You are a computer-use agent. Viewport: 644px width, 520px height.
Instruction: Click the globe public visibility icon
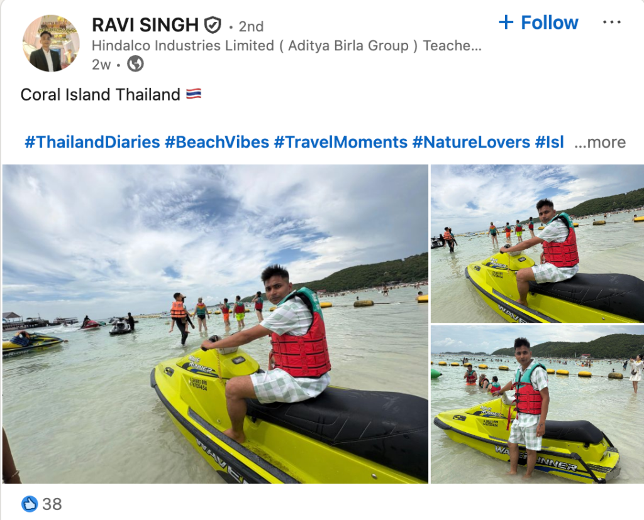coord(135,64)
